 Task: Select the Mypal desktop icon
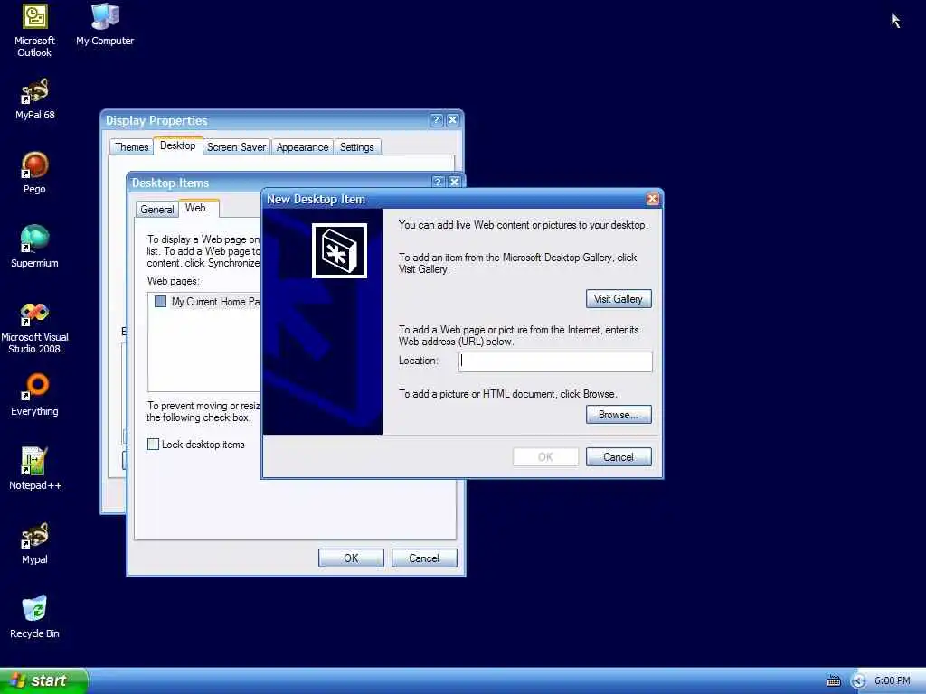[x=34, y=543]
